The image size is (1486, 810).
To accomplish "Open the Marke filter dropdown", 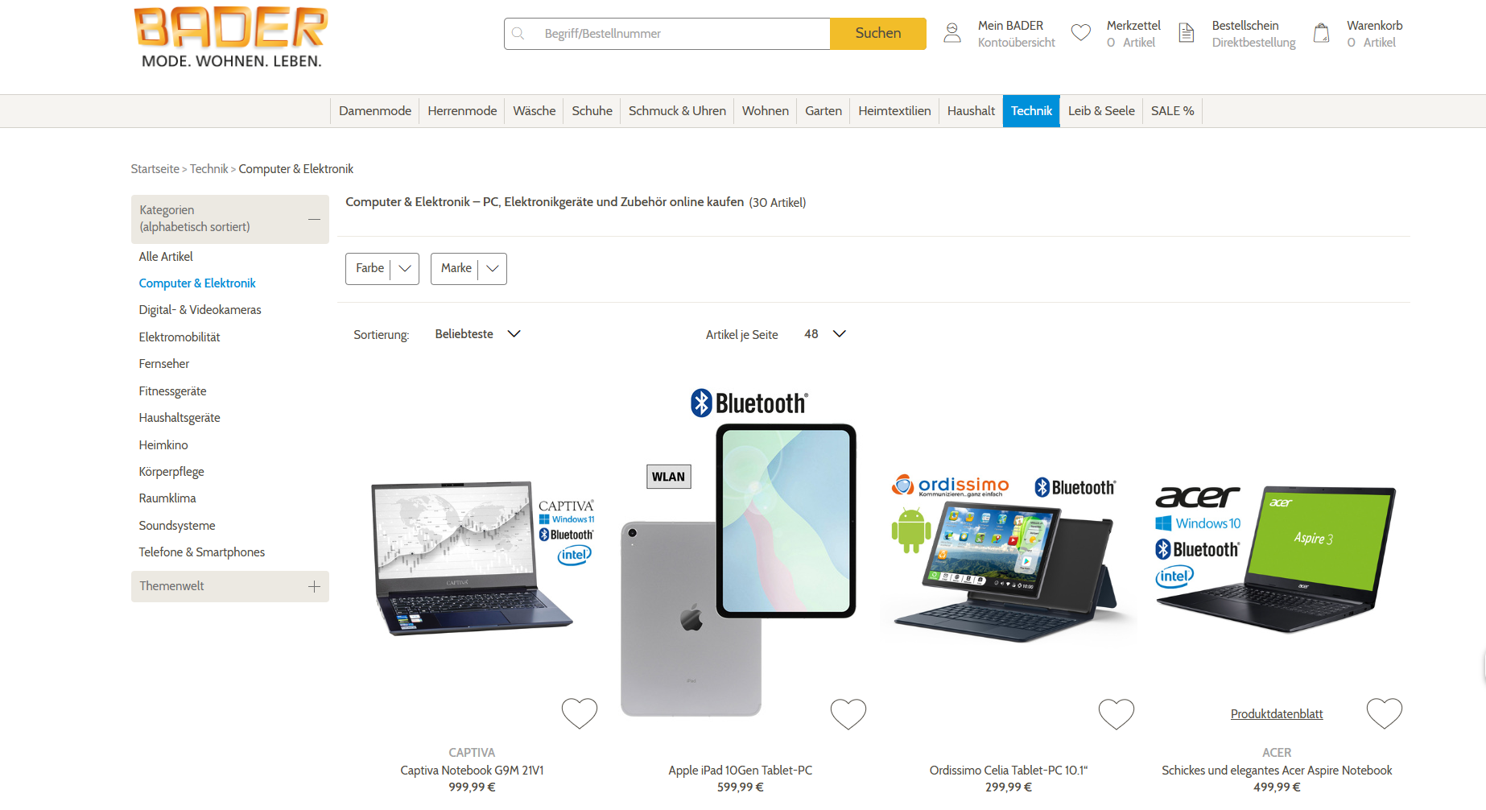I will 469,269.
